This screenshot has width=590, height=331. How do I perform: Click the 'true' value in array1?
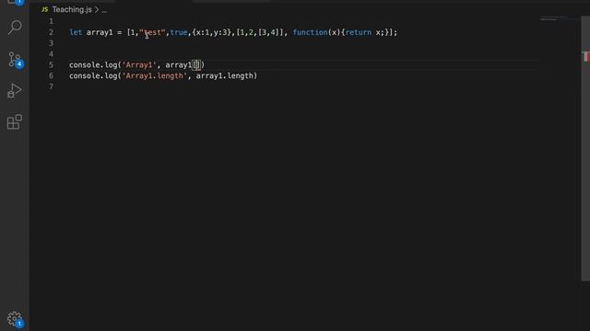point(179,32)
